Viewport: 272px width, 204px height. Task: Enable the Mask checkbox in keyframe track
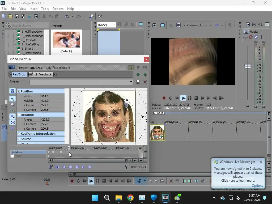[x=12, y=156]
